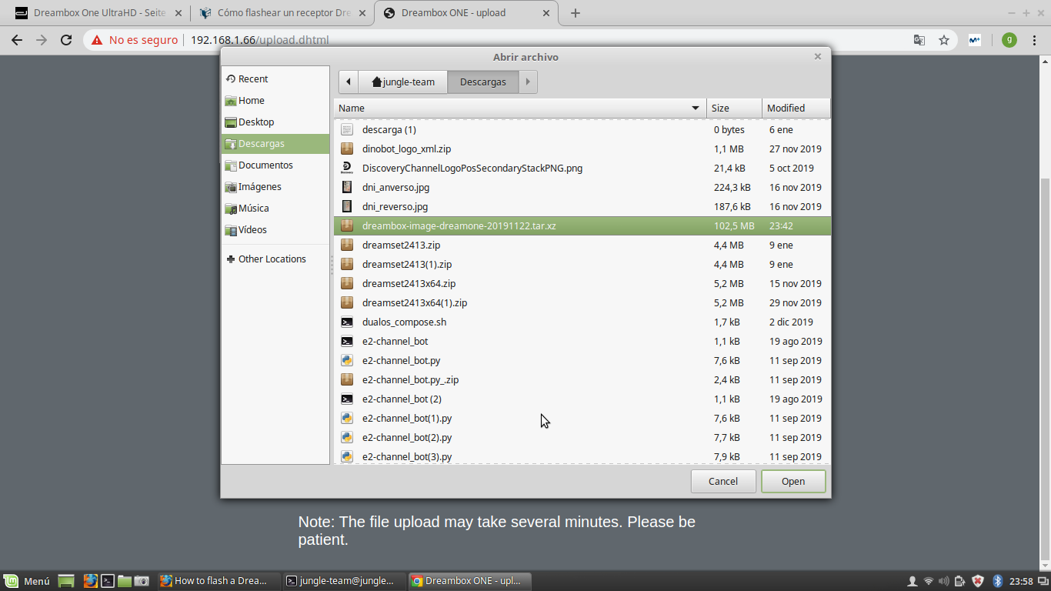Select Documentos folder in sidebar
Image resolution: width=1051 pixels, height=591 pixels.
(x=265, y=165)
